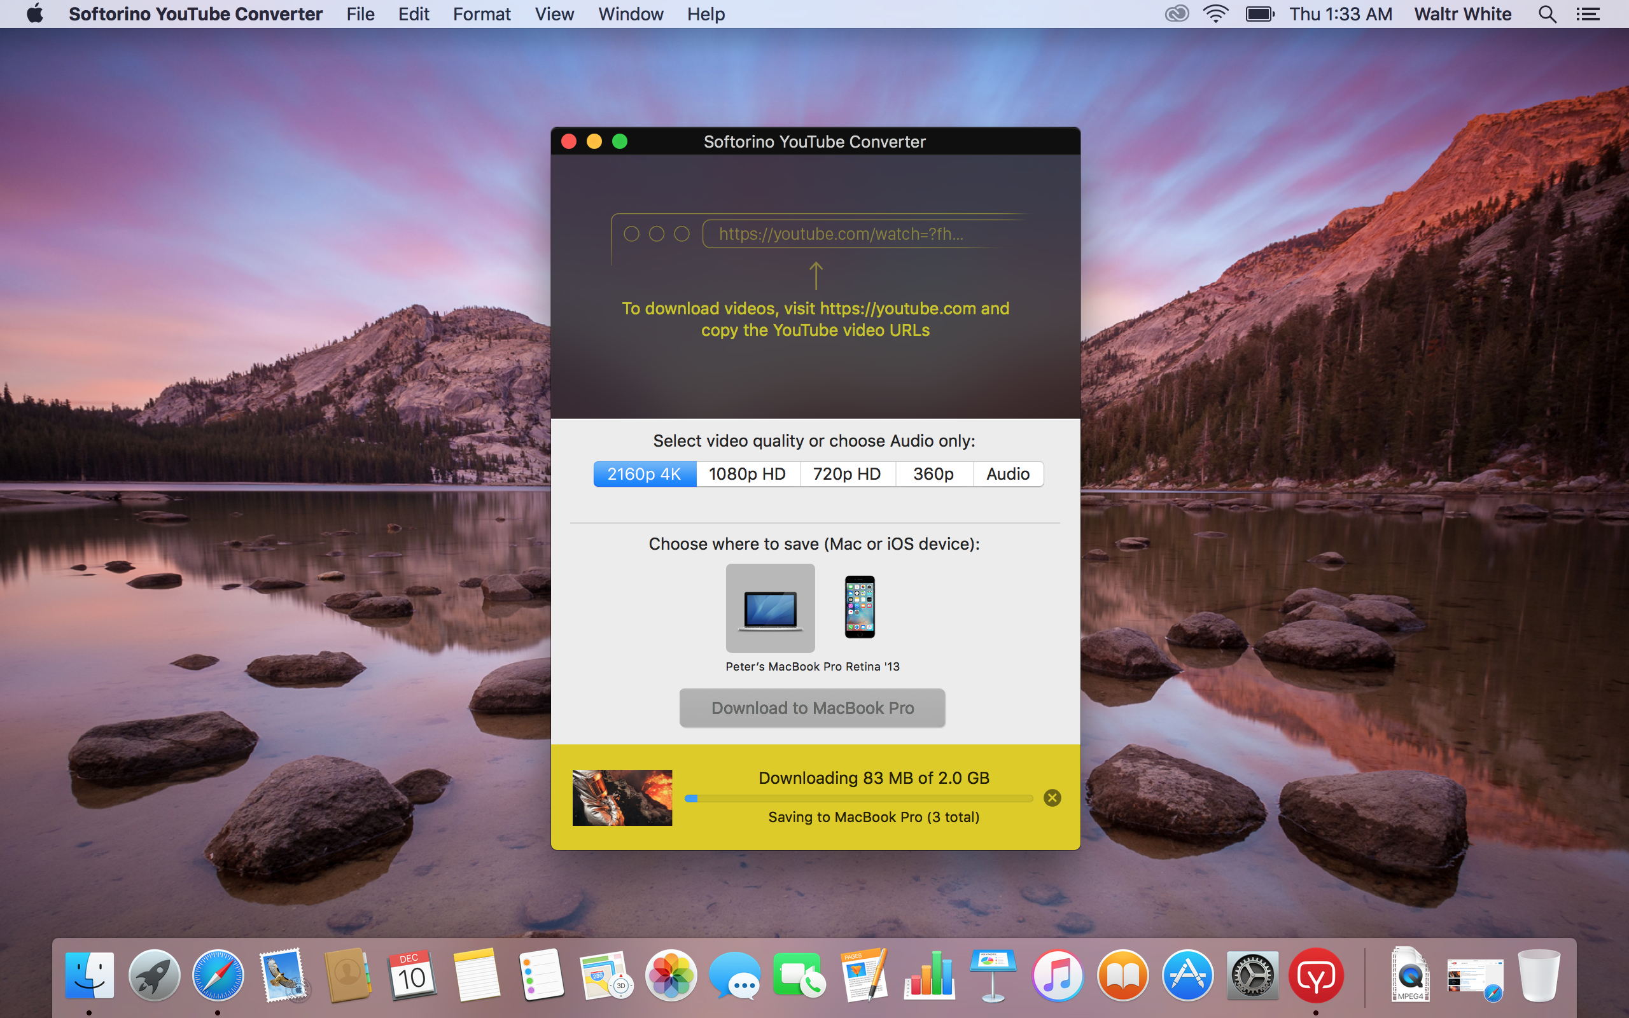Screen dimensions: 1629x1018
Task: Switch quality to 1080p HD
Action: click(747, 474)
